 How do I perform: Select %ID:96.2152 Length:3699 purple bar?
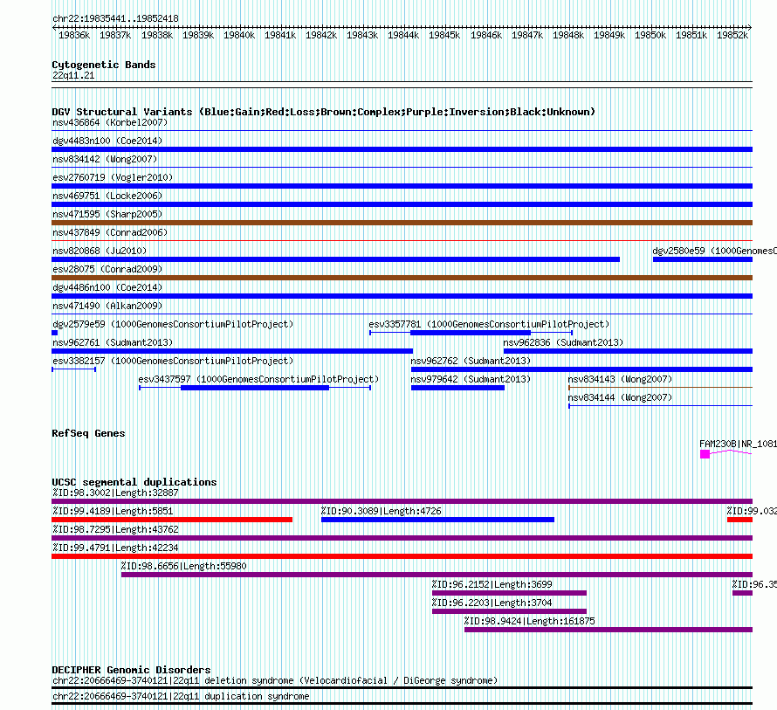(509, 593)
